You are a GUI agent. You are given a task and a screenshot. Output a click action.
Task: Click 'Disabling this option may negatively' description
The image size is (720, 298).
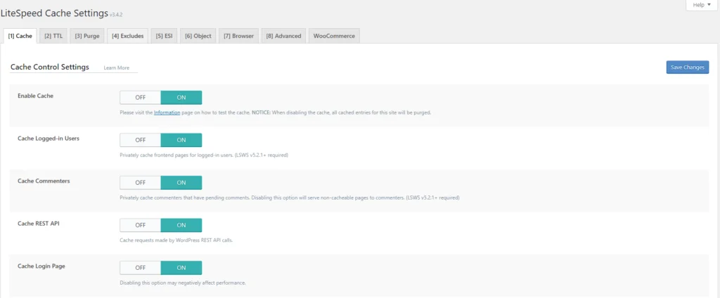tap(183, 283)
